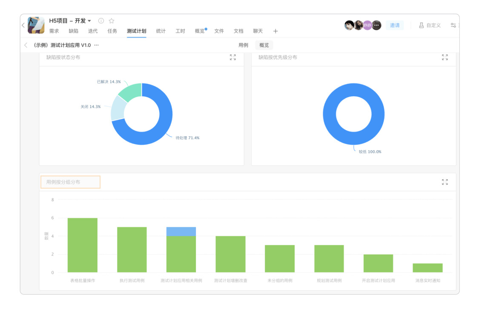Viewport: 479px width, 309px height.
Task: Click the 表格批量操作 green bar
Action: point(83,245)
